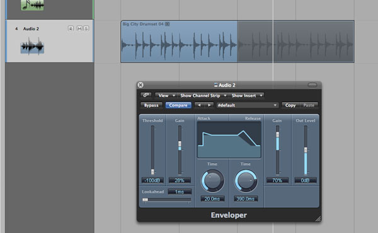This screenshot has height=233, width=378.
Task: Click the Audio 2 track waveform icon
Action: click(x=32, y=46)
